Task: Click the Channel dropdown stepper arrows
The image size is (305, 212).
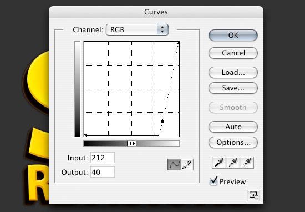Action: coord(162,30)
